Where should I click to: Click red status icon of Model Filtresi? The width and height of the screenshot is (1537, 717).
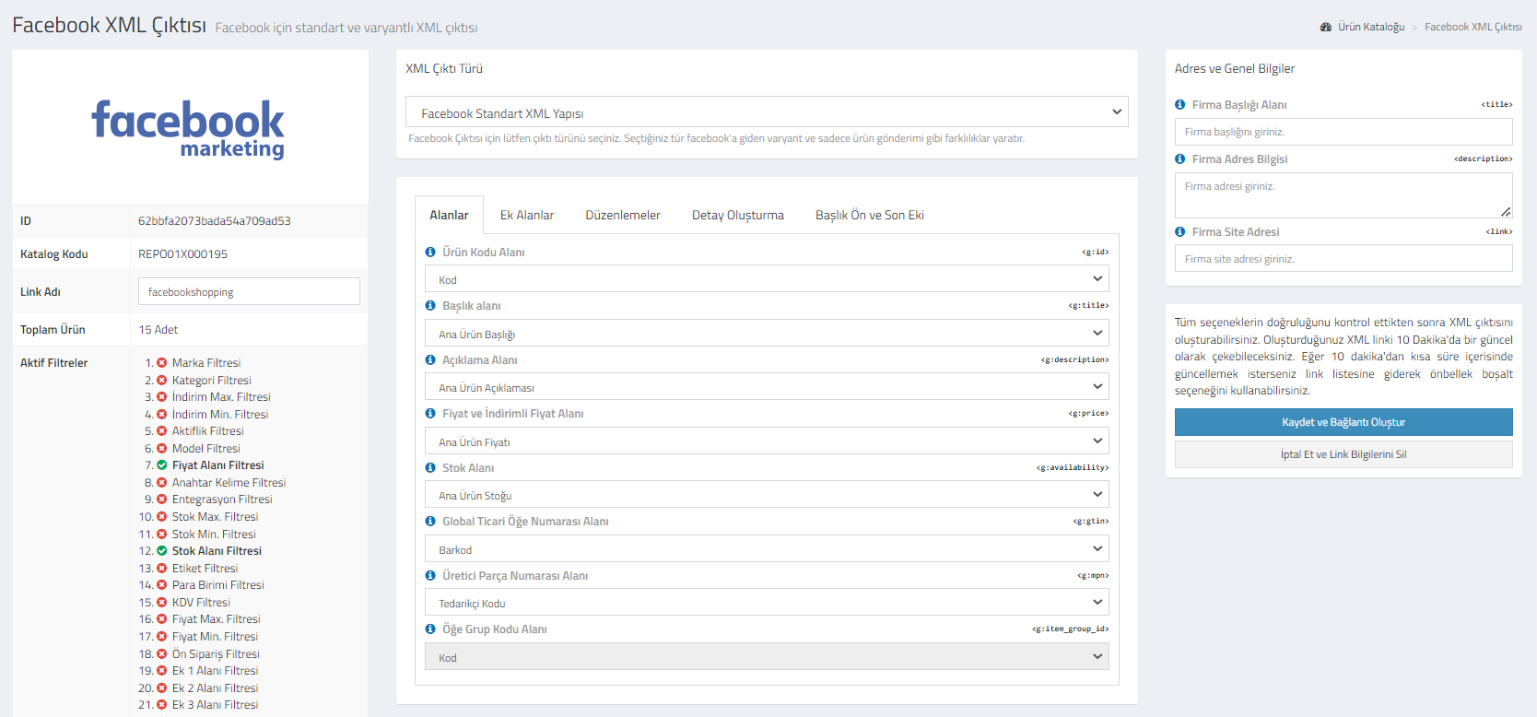click(x=162, y=448)
